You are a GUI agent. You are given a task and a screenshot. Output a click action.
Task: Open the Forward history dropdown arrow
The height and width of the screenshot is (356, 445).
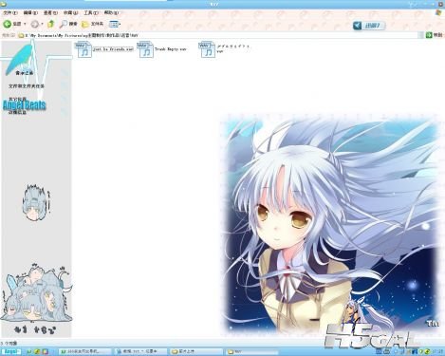42,24
